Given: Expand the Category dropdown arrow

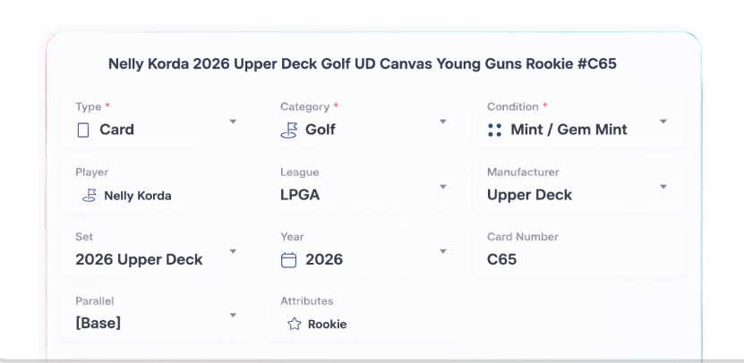Looking at the screenshot, I should coord(442,122).
